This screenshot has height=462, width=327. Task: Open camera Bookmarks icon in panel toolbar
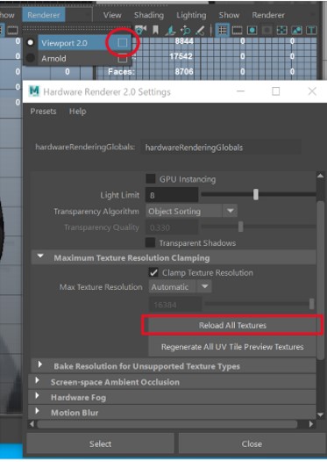pos(155,30)
